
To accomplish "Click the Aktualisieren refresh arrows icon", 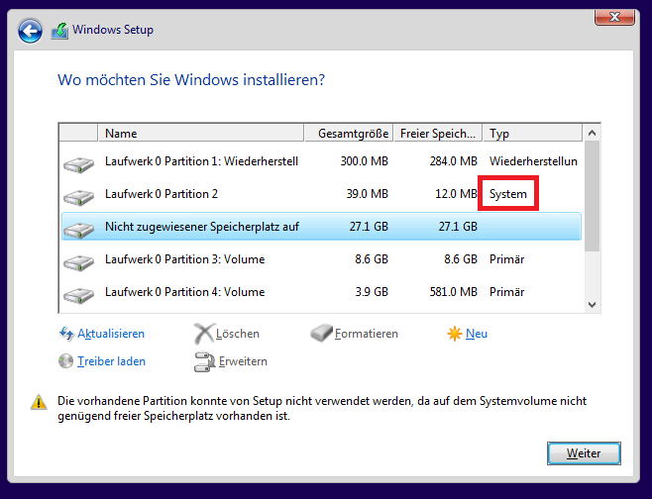I will pyautogui.click(x=66, y=334).
